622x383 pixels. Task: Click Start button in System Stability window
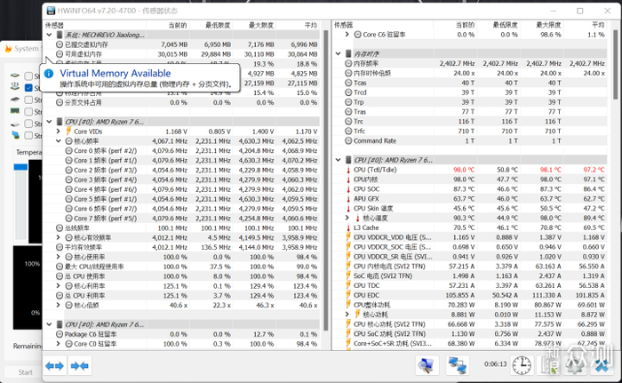26,372
